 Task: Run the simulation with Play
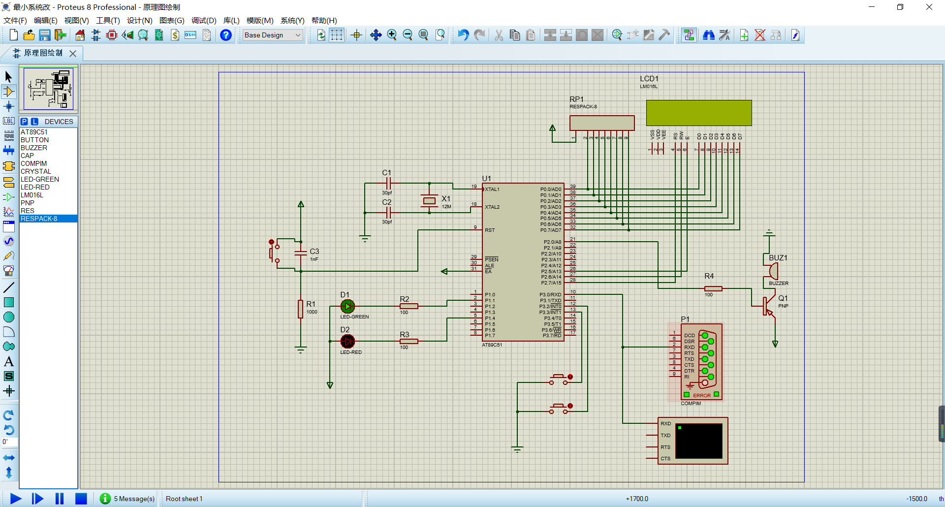pos(15,499)
